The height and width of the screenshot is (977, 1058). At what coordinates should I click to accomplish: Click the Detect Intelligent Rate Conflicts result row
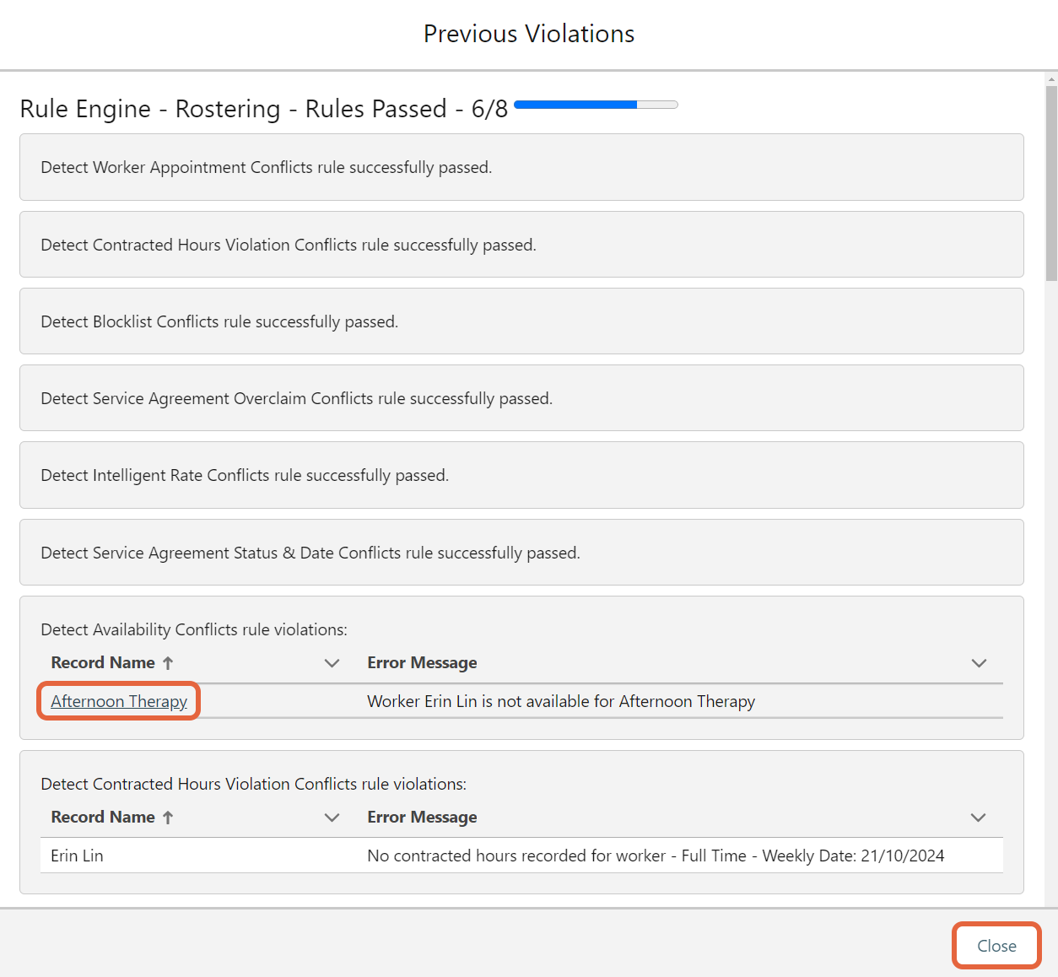click(x=521, y=475)
